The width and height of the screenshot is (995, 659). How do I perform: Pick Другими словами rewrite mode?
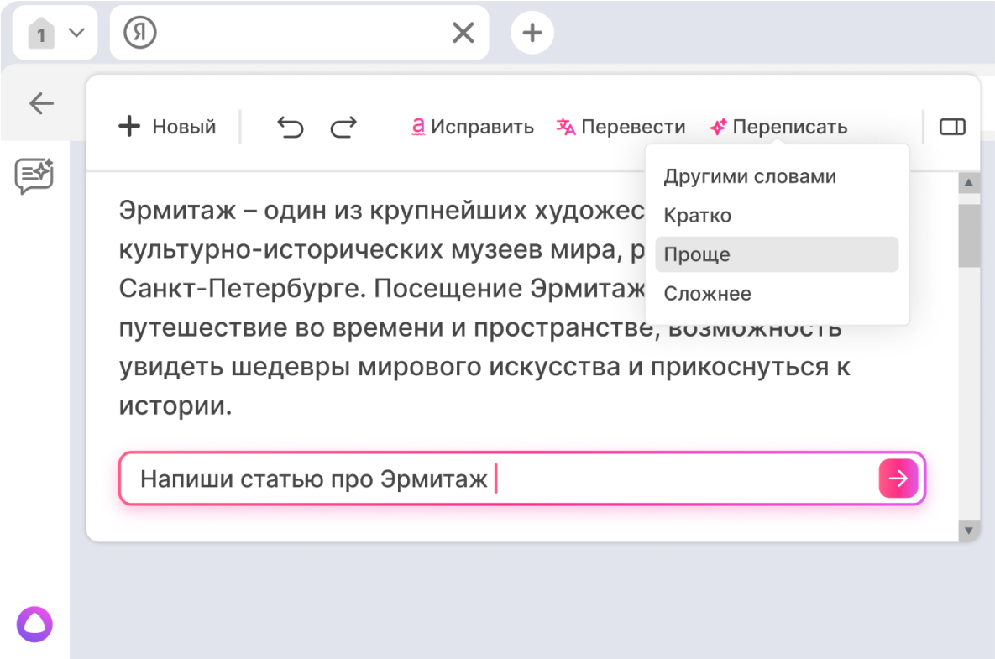point(750,176)
